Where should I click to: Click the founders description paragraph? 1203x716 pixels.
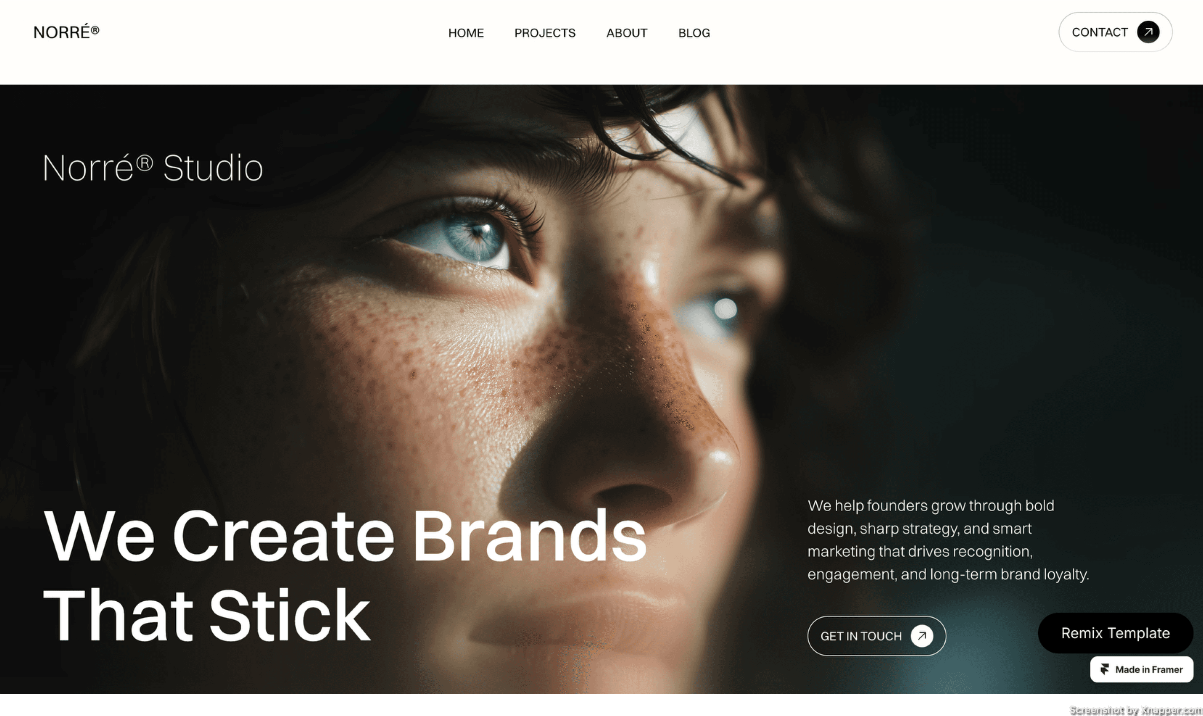(x=948, y=540)
